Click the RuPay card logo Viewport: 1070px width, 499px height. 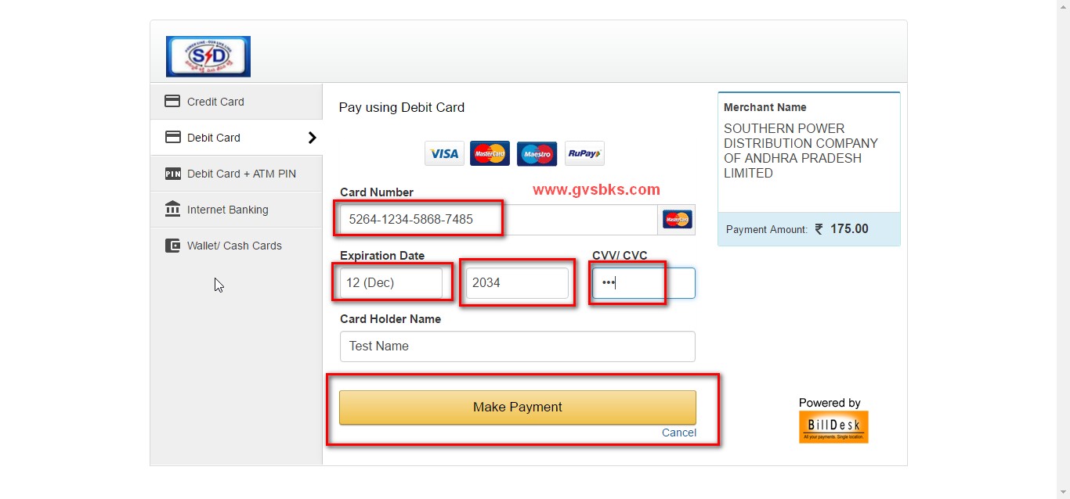point(584,153)
